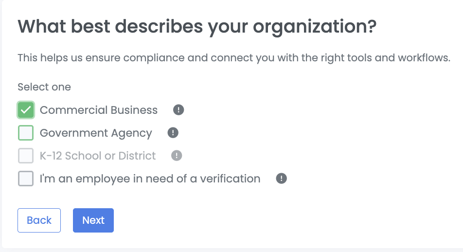Click the "I'm an employee in need" label text
Viewport: 463px width, 252px height.
pyautogui.click(x=150, y=179)
